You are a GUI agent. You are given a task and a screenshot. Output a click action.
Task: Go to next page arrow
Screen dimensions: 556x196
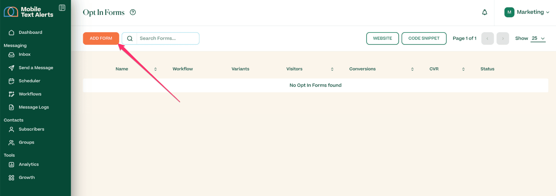click(x=503, y=39)
